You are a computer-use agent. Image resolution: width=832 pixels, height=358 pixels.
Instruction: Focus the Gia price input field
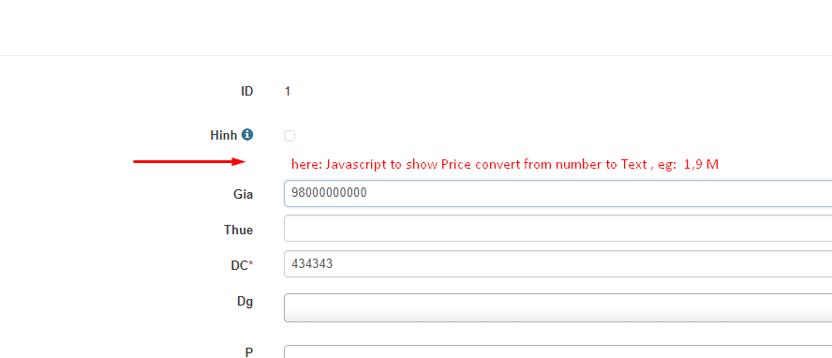[x=557, y=193]
